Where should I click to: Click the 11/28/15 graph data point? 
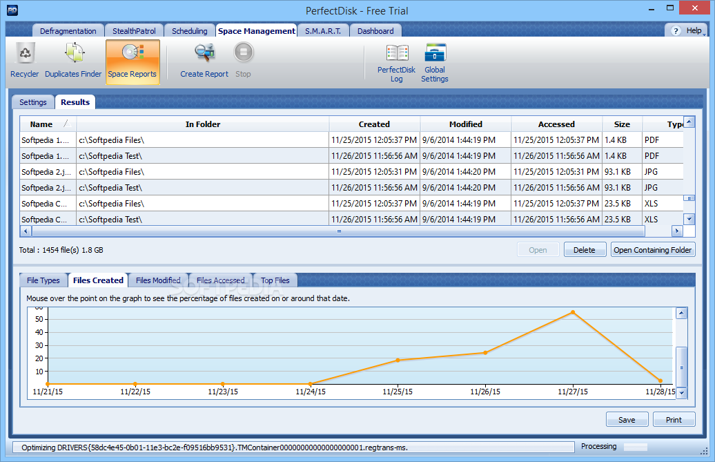click(x=660, y=381)
